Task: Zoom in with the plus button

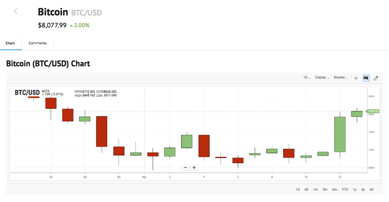Action: pyautogui.click(x=195, y=167)
